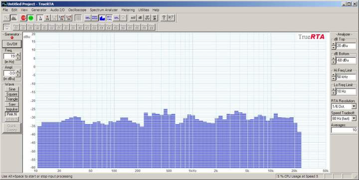Select the Saw wave button
The image size is (359, 180).
pos(12,104)
